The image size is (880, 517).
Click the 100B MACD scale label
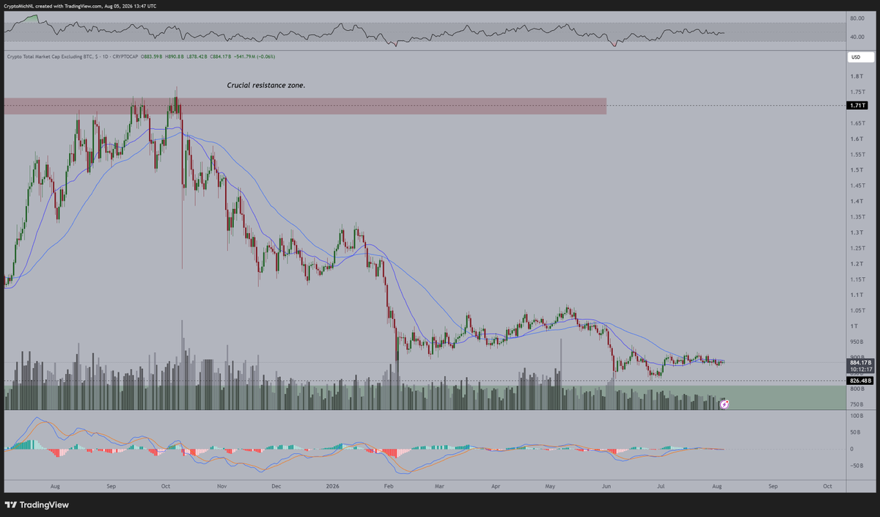(857, 416)
